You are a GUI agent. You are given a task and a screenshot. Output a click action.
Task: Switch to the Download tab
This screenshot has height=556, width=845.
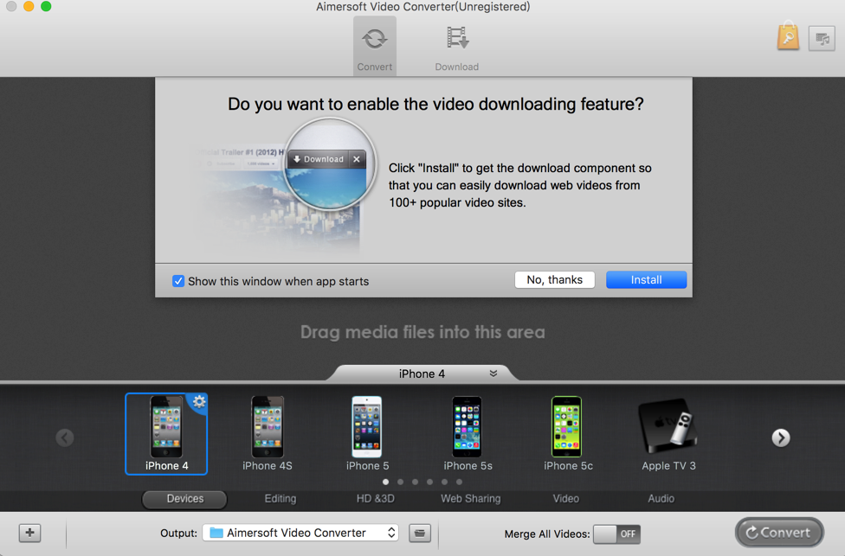tap(456, 48)
